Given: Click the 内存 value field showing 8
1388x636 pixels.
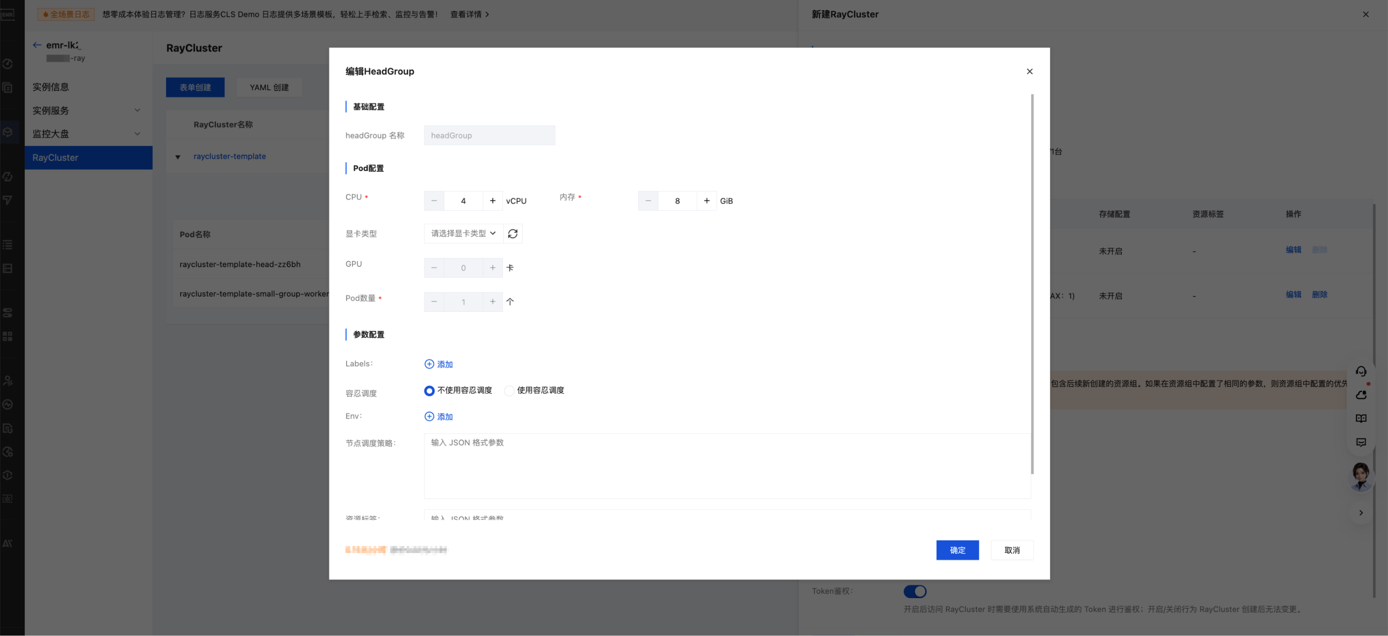Looking at the screenshot, I should (677, 201).
